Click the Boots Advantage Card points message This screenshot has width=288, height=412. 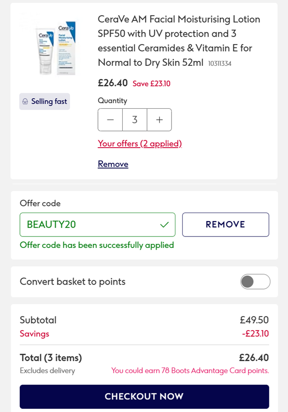pos(190,370)
